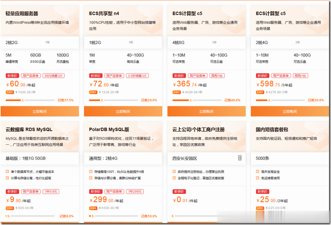Click the lightning icon on the 已抢37.5% bar
Viewport: 331px width, 225px height.
[x=23, y=100]
